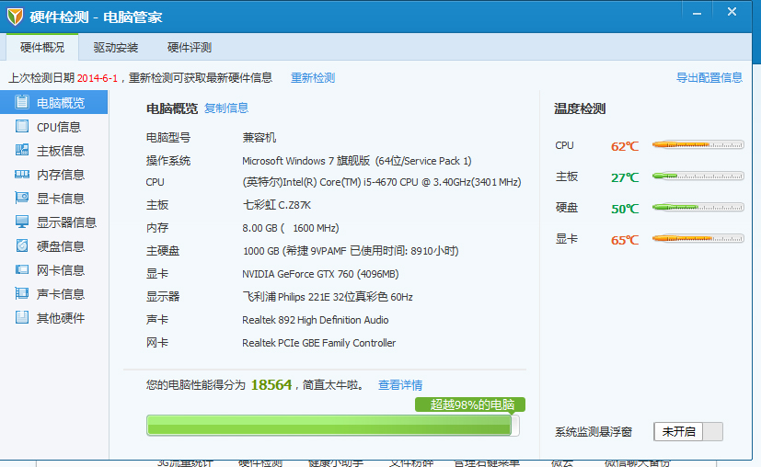Click the 网卡信息 network card icon
This screenshot has width=761, height=467.
[22, 269]
